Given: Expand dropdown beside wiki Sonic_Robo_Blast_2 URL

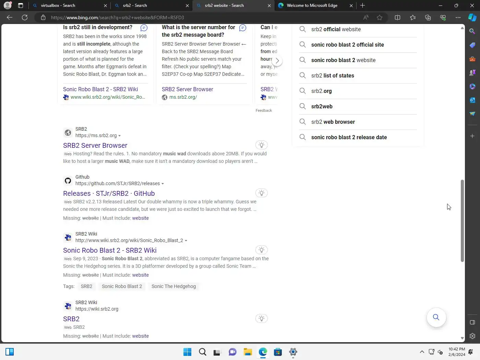Looking at the screenshot, I should coord(186,241).
